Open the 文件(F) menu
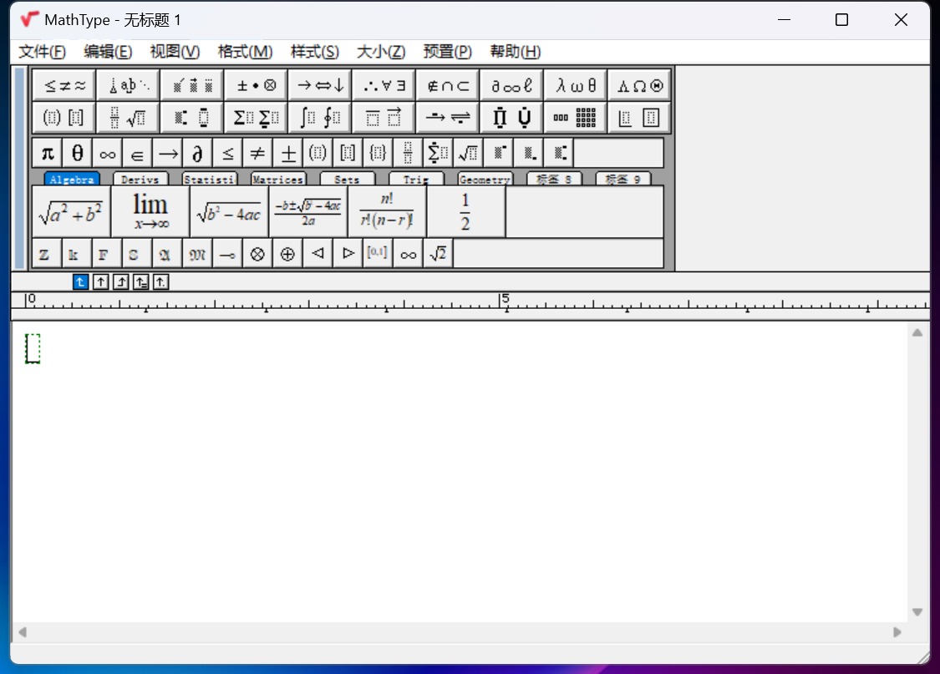 pos(42,52)
